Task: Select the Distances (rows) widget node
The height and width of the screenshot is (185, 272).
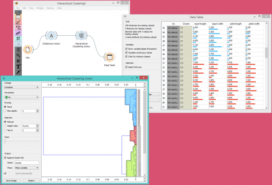Action: (51, 36)
